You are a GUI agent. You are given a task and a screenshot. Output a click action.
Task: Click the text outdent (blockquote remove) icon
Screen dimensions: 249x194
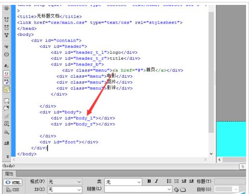point(184,181)
